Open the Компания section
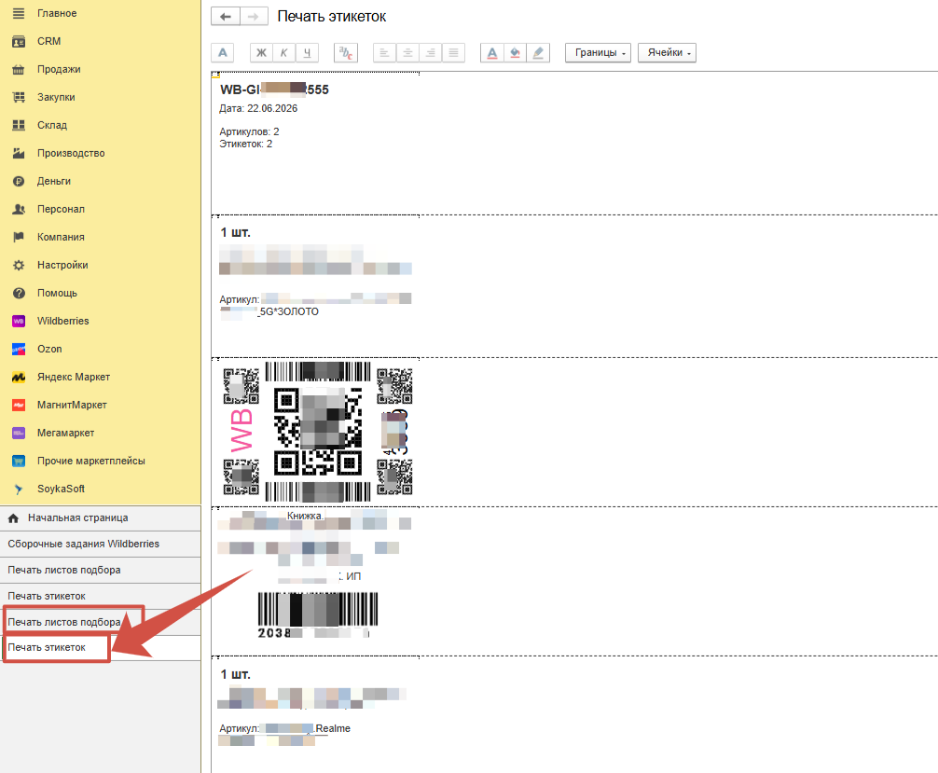This screenshot has width=938, height=773. pos(101,237)
